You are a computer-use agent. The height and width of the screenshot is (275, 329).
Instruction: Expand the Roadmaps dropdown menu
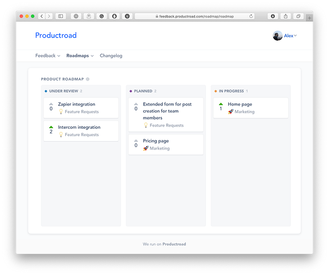pos(80,55)
